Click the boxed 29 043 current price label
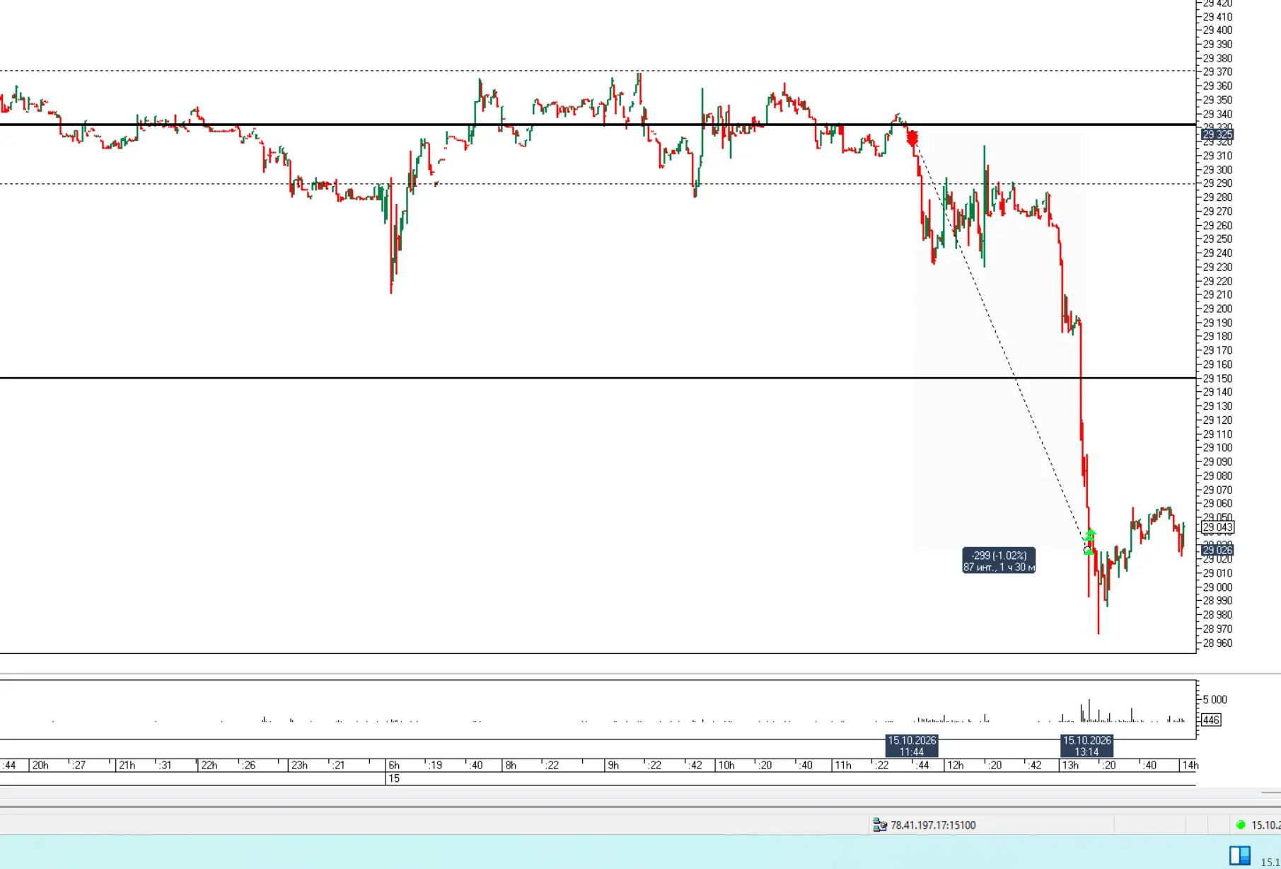This screenshot has width=1281, height=869. point(1217,527)
